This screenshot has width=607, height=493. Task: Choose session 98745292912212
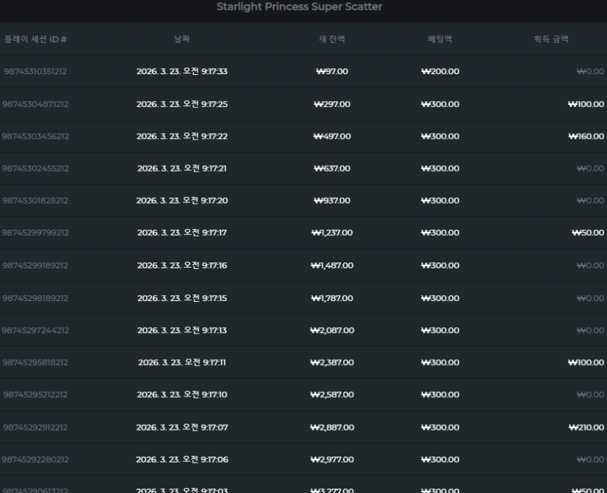coord(35,428)
